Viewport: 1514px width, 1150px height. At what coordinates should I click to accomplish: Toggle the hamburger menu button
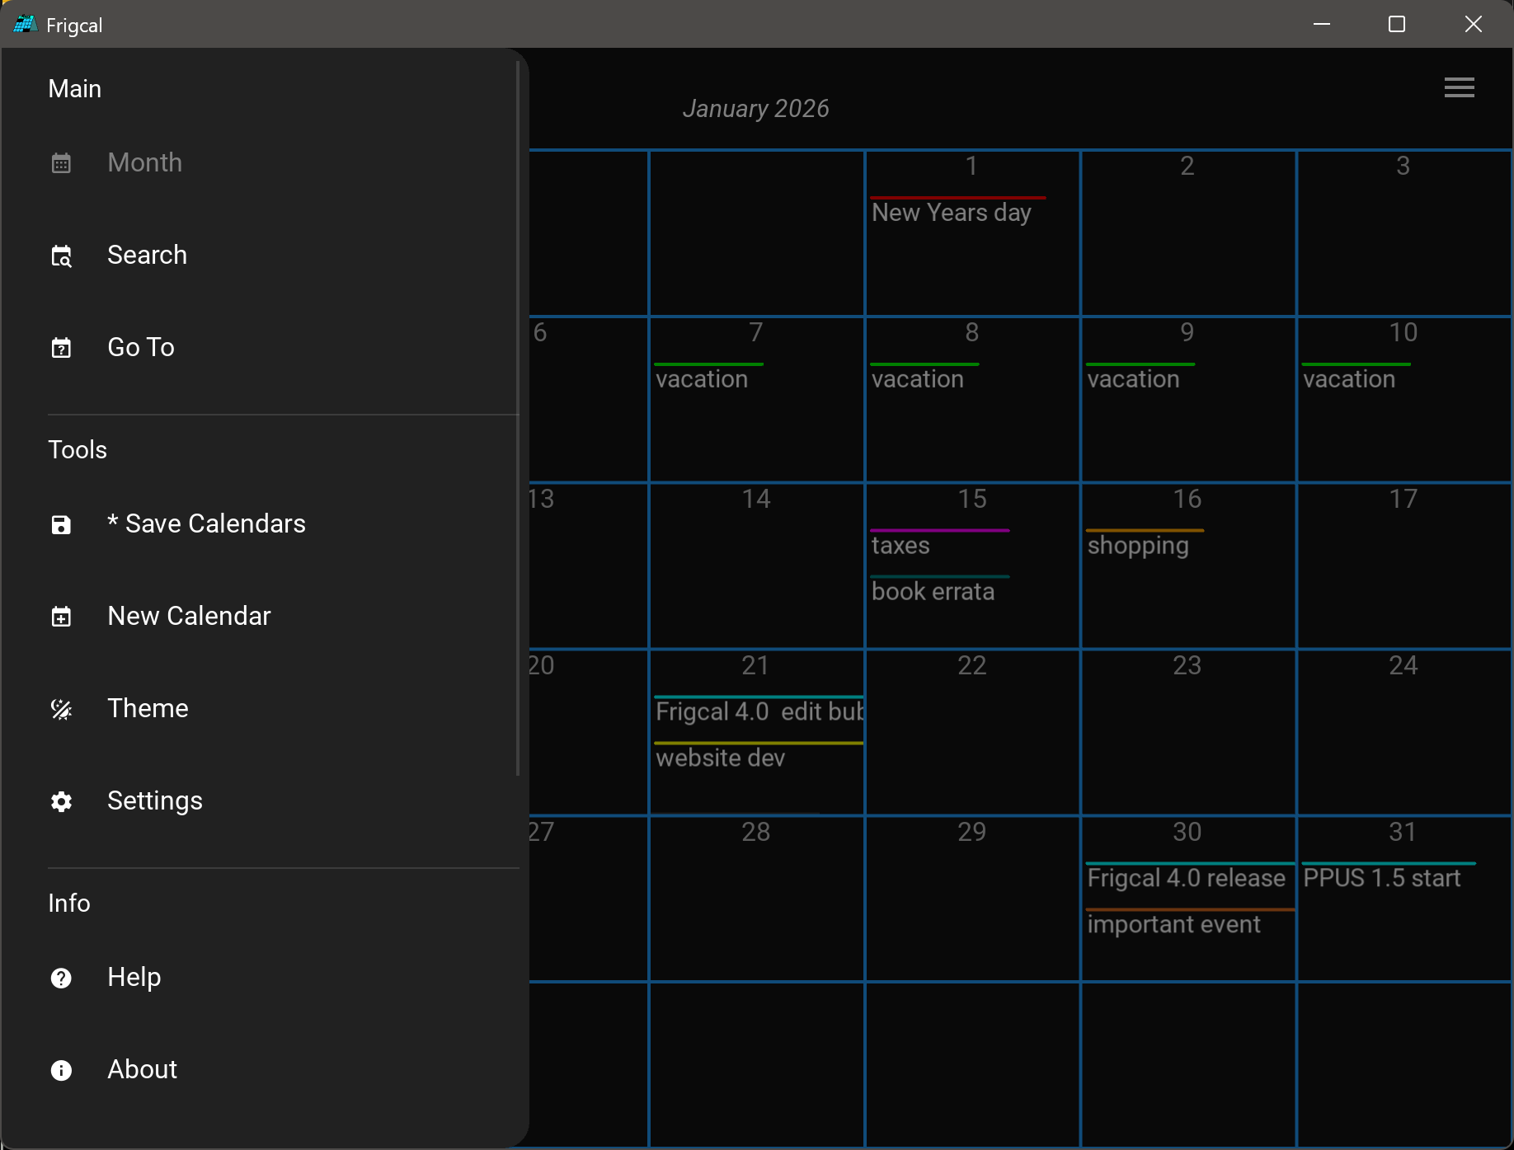coord(1459,87)
